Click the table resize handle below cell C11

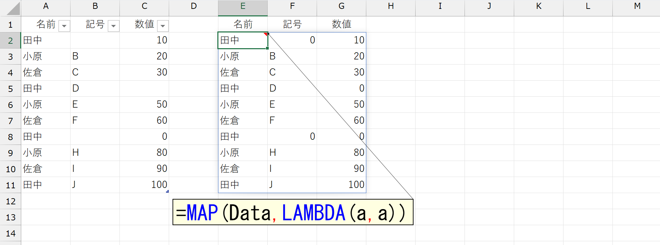point(167,192)
